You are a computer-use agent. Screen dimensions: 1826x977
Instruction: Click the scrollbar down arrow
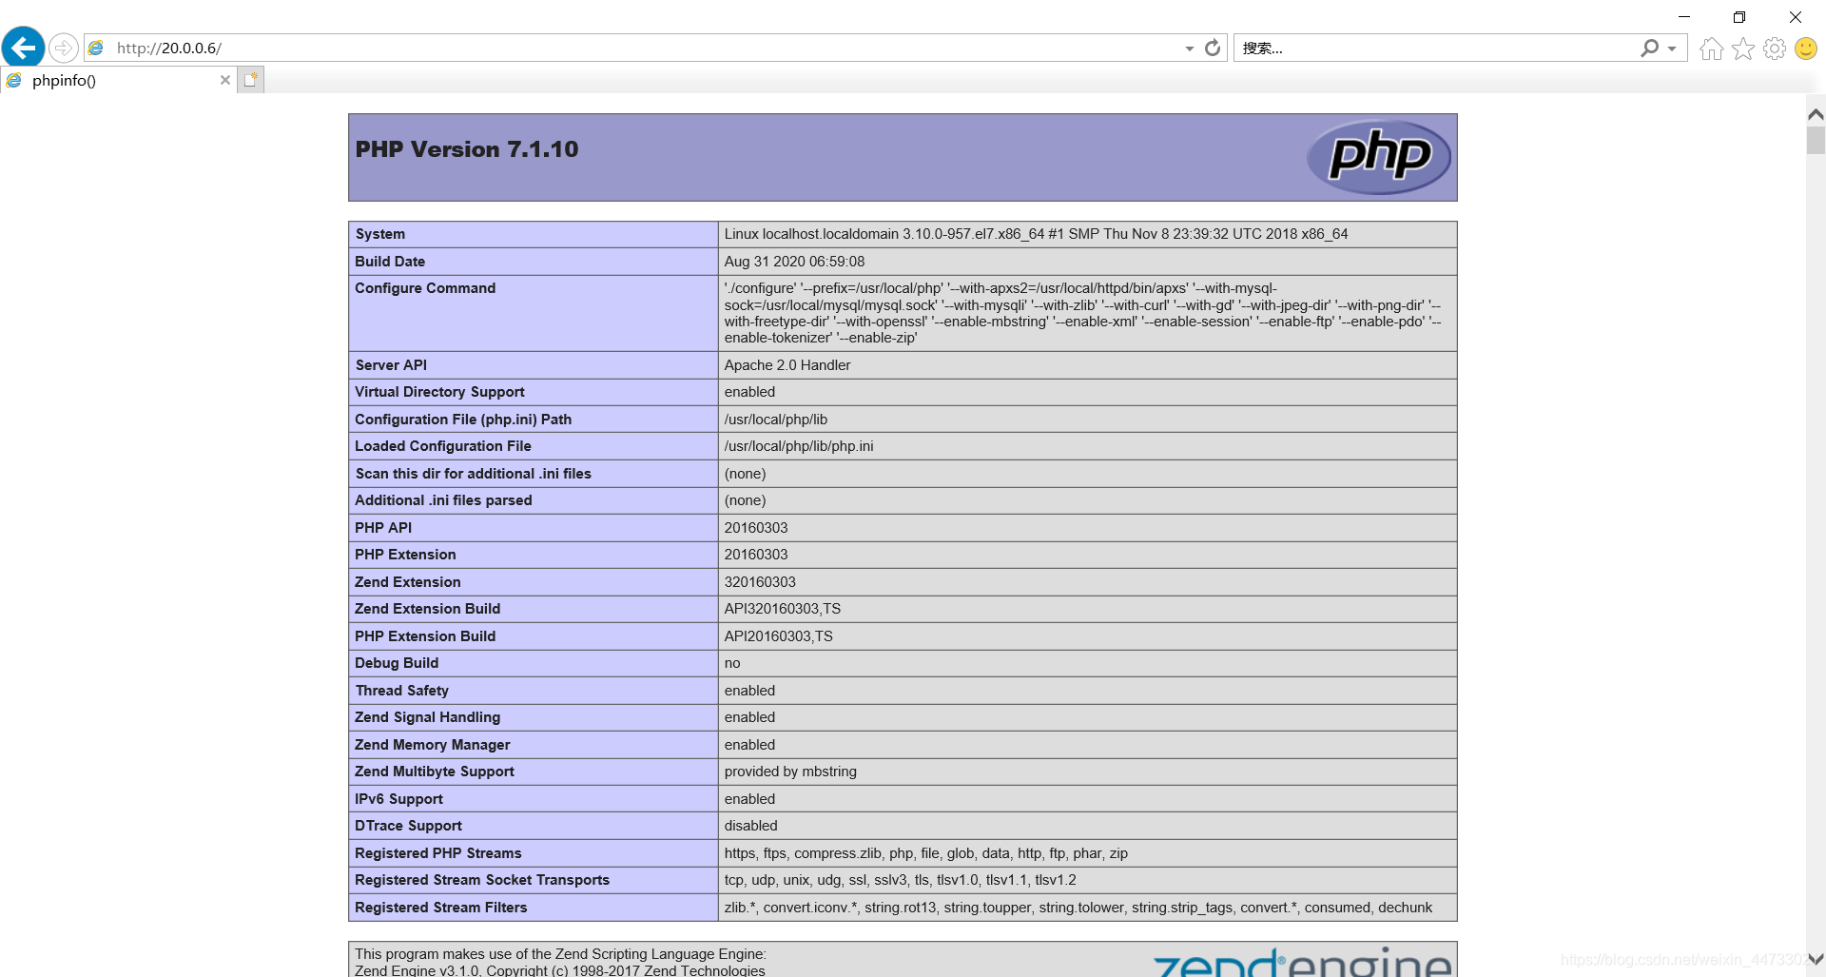point(1816,959)
